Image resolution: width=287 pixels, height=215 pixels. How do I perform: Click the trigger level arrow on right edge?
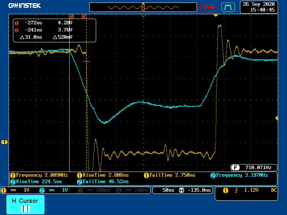click(276, 118)
